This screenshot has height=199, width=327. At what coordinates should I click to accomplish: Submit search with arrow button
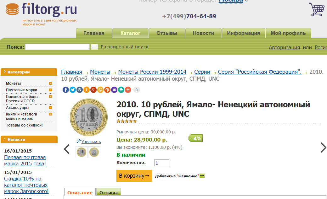[x=94, y=47]
